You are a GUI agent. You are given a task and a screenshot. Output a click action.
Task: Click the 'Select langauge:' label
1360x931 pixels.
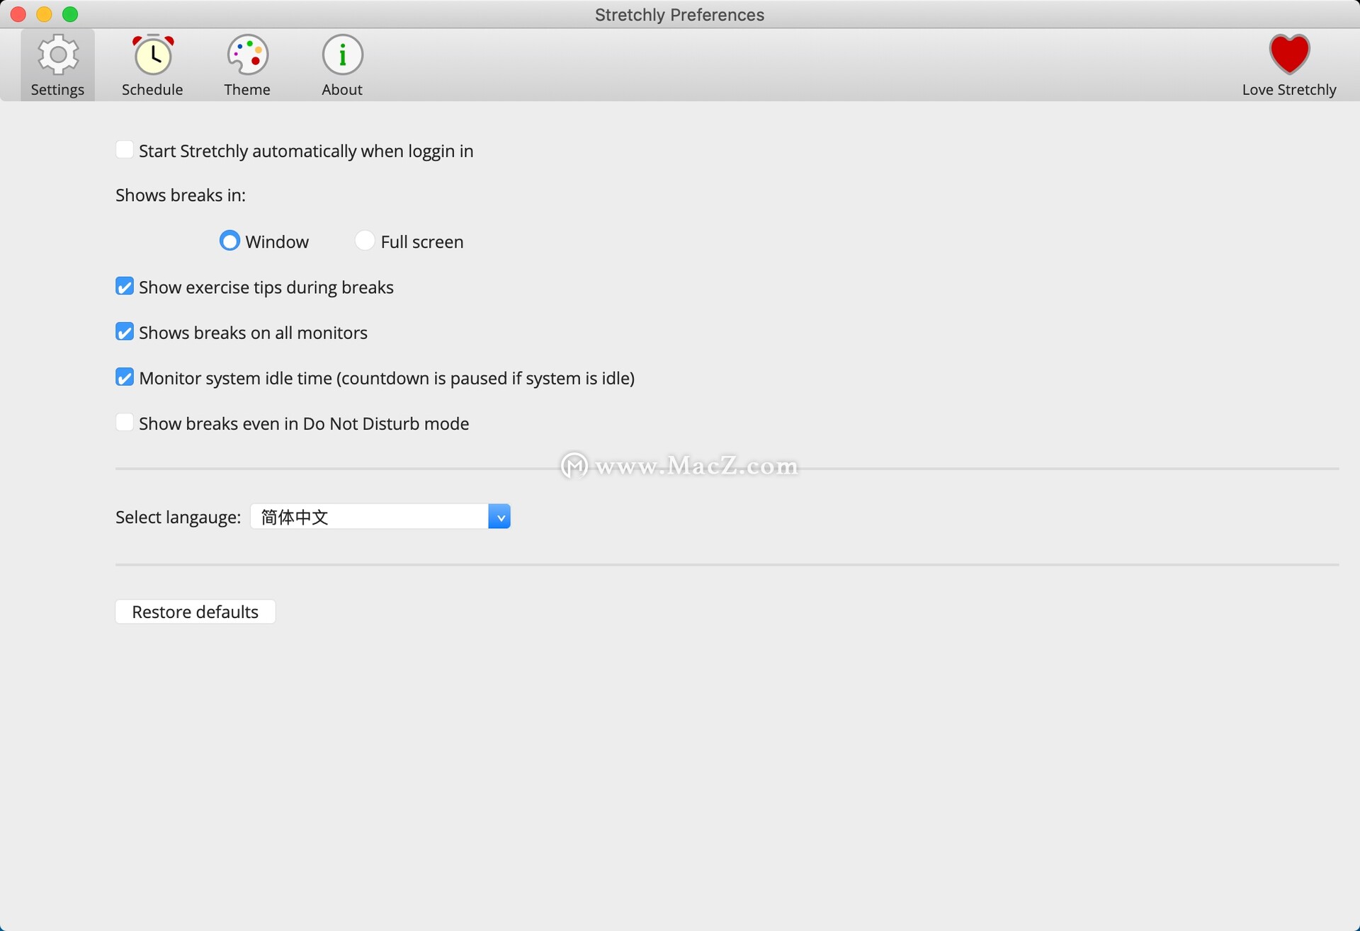[x=178, y=518]
